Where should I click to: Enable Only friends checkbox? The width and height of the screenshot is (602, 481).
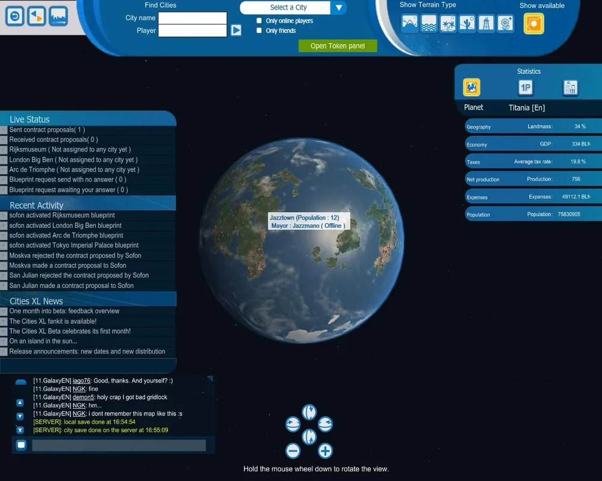coord(259,30)
